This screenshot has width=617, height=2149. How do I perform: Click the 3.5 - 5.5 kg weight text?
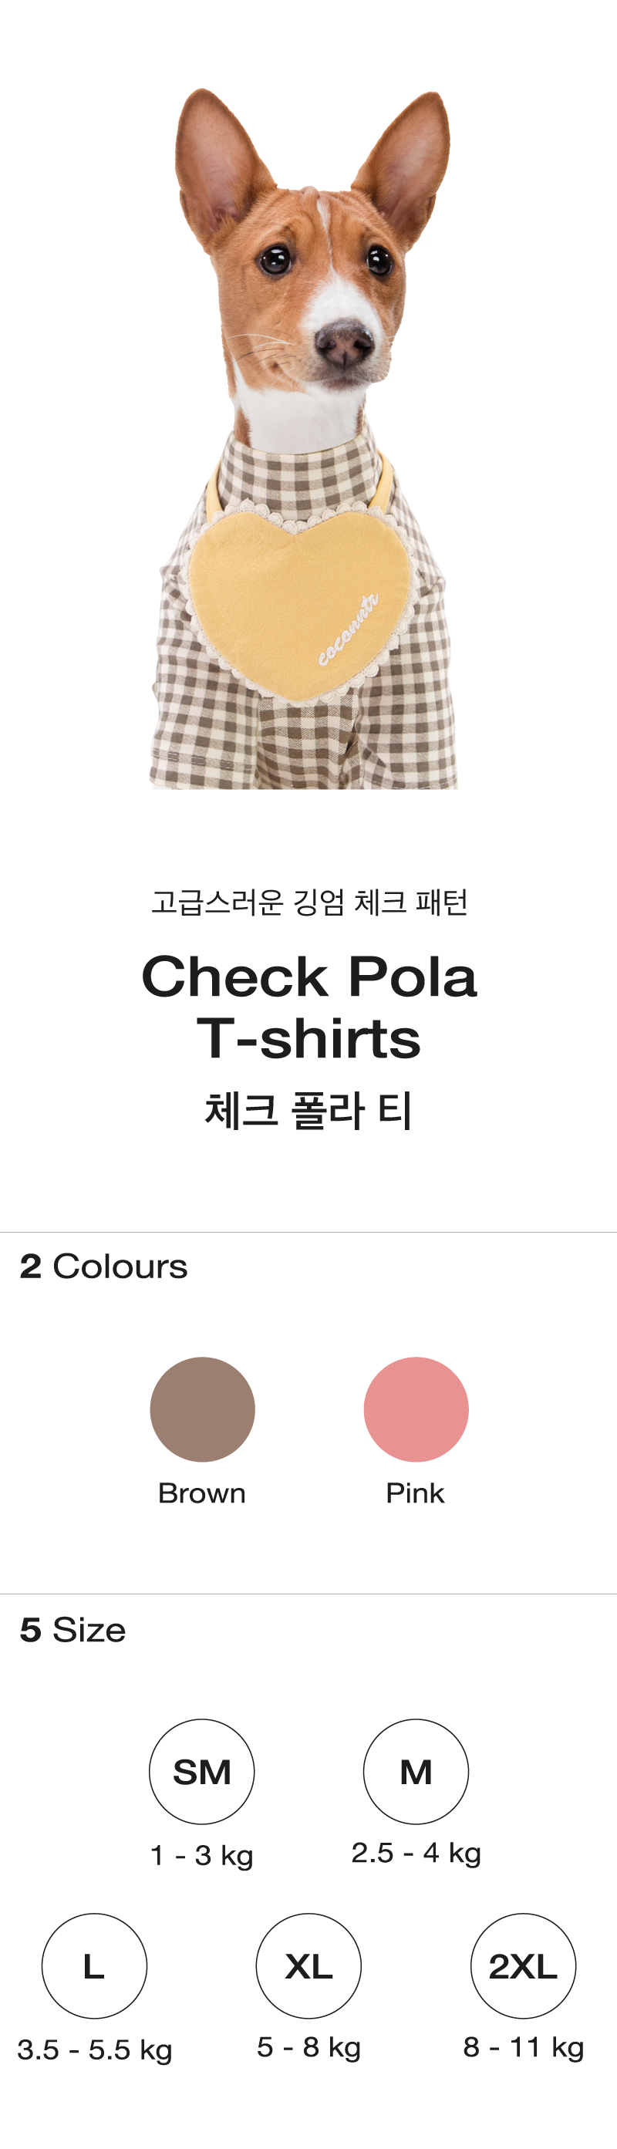point(94,2049)
